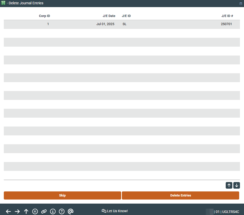This screenshot has height=215, width=244.
Task: Click the J/E ID # column header
Action: pos(227,16)
